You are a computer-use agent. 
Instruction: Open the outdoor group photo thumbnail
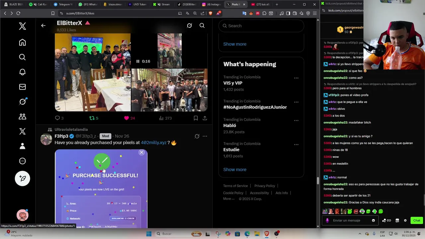coord(170,90)
